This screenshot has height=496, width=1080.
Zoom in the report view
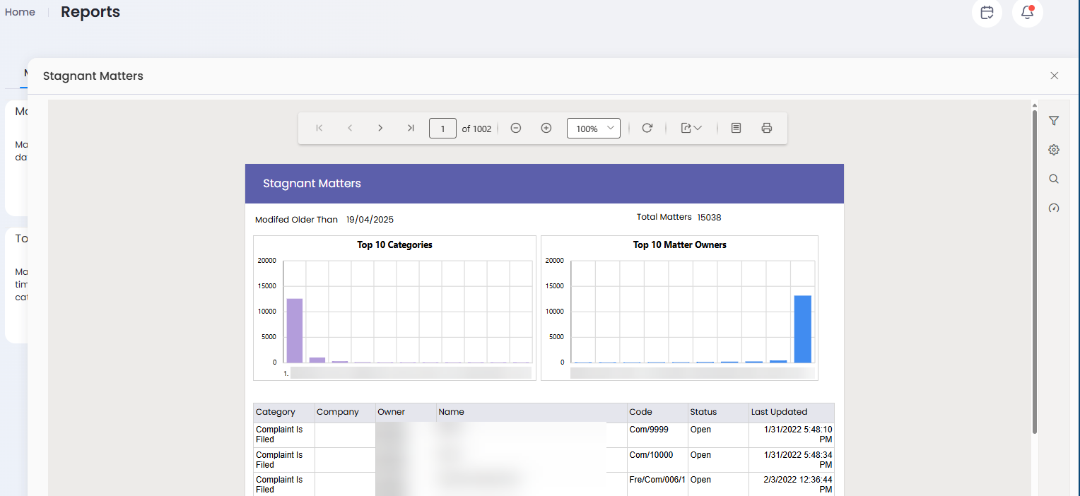(546, 128)
